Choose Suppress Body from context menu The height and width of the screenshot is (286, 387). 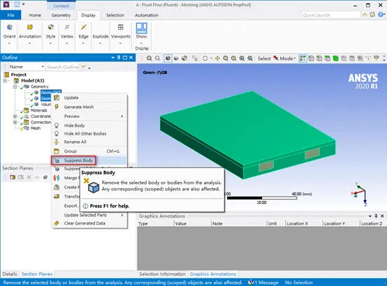pos(78,160)
